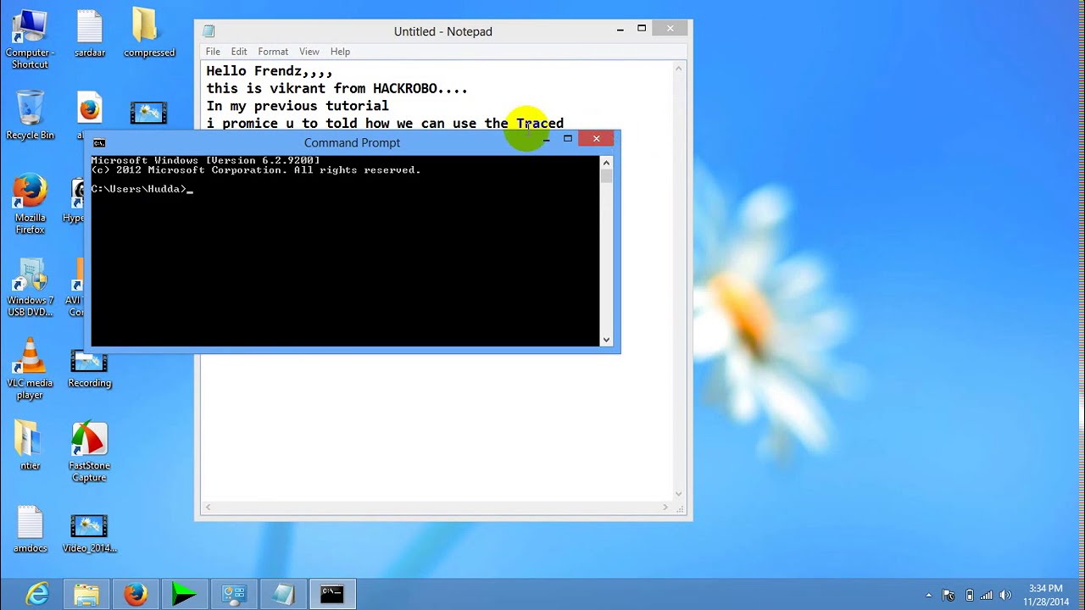This screenshot has height=610, width=1085.
Task: Switch to Firefox on the taskbar
Action: (x=136, y=594)
